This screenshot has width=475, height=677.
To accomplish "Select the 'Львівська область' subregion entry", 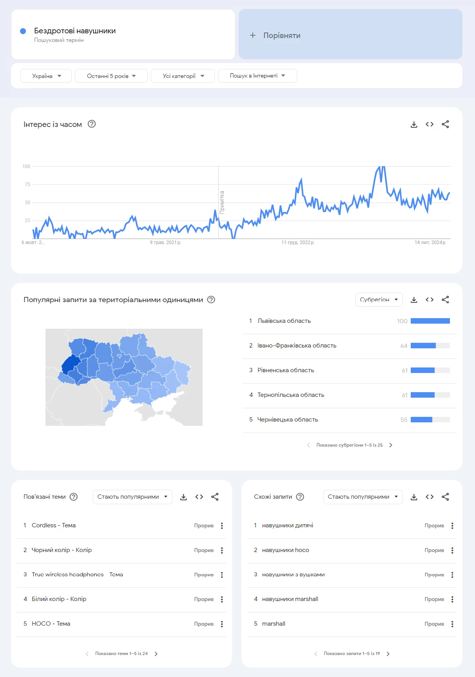I will pyautogui.click(x=284, y=320).
